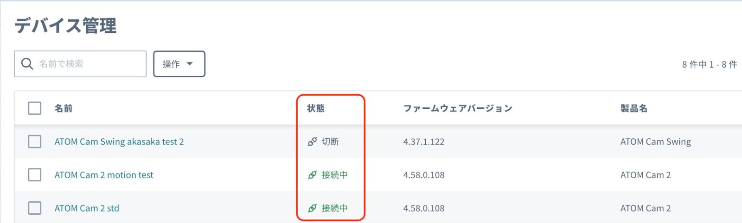Image resolution: width=742 pixels, height=223 pixels.
Task: Open ATOM Cam 2 motion test device
Action: [x=104, y=175]
